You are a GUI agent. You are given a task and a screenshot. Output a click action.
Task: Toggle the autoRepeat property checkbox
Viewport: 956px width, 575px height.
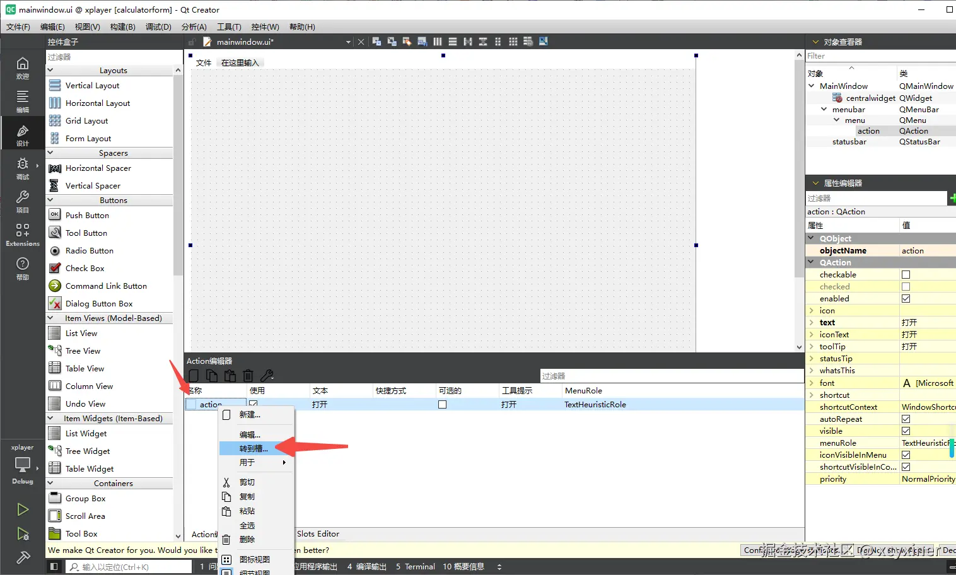[x=906, y=419]
